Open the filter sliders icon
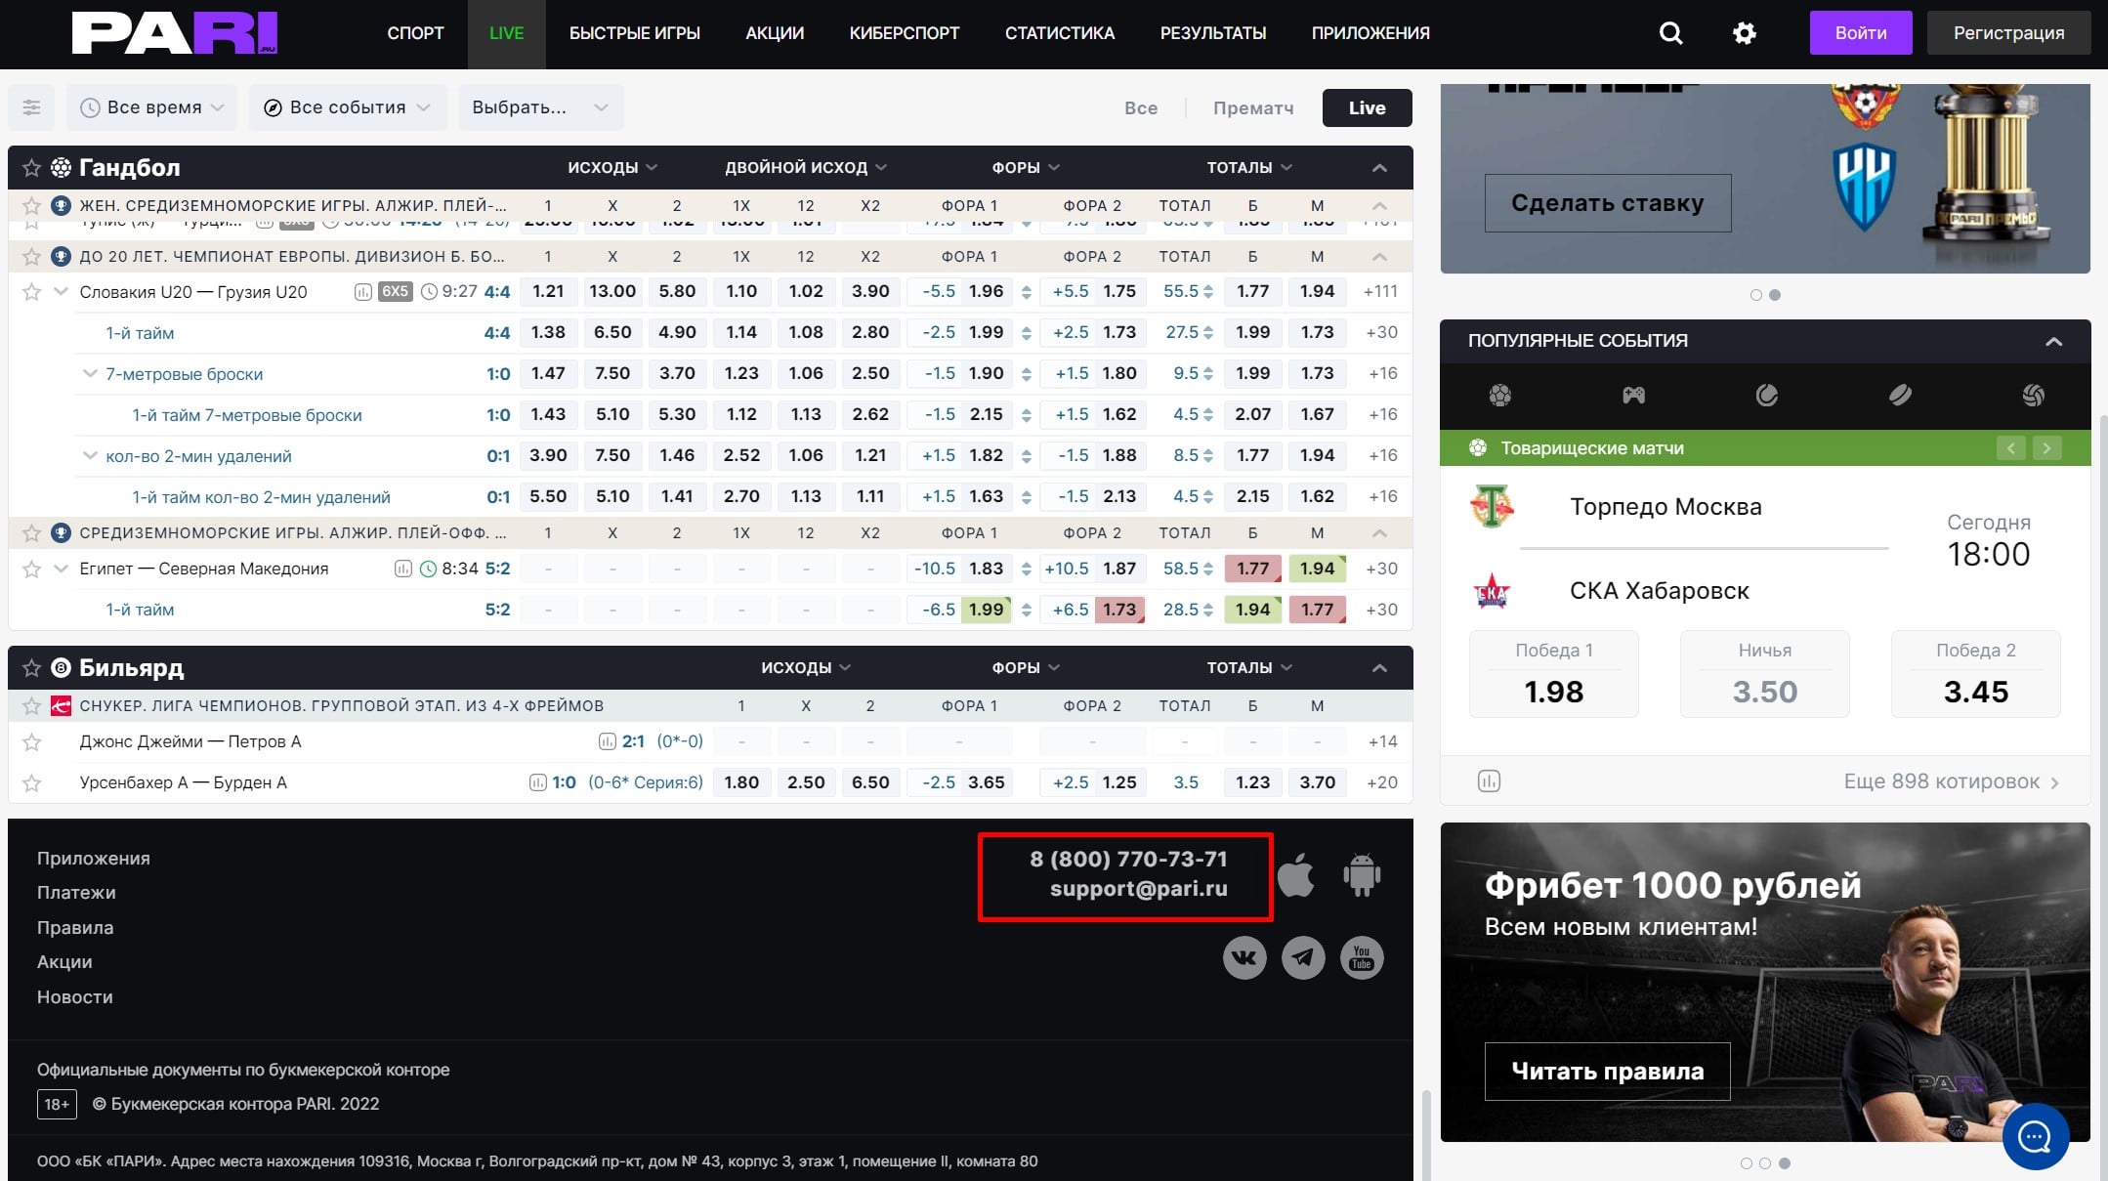Screen dimensions: 2108x1181 (x=32, y=107)
